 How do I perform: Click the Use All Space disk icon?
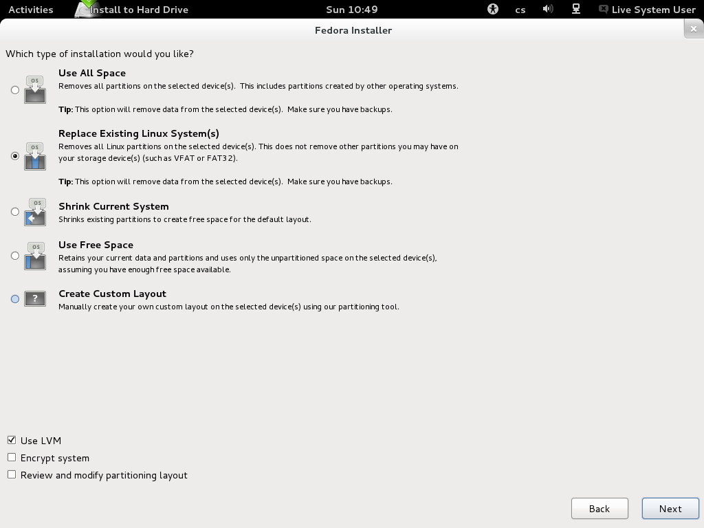35,90
